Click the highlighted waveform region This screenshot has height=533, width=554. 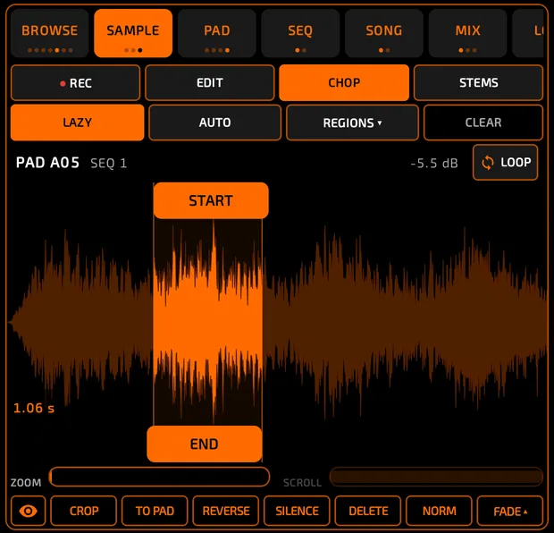click(207, 322)
